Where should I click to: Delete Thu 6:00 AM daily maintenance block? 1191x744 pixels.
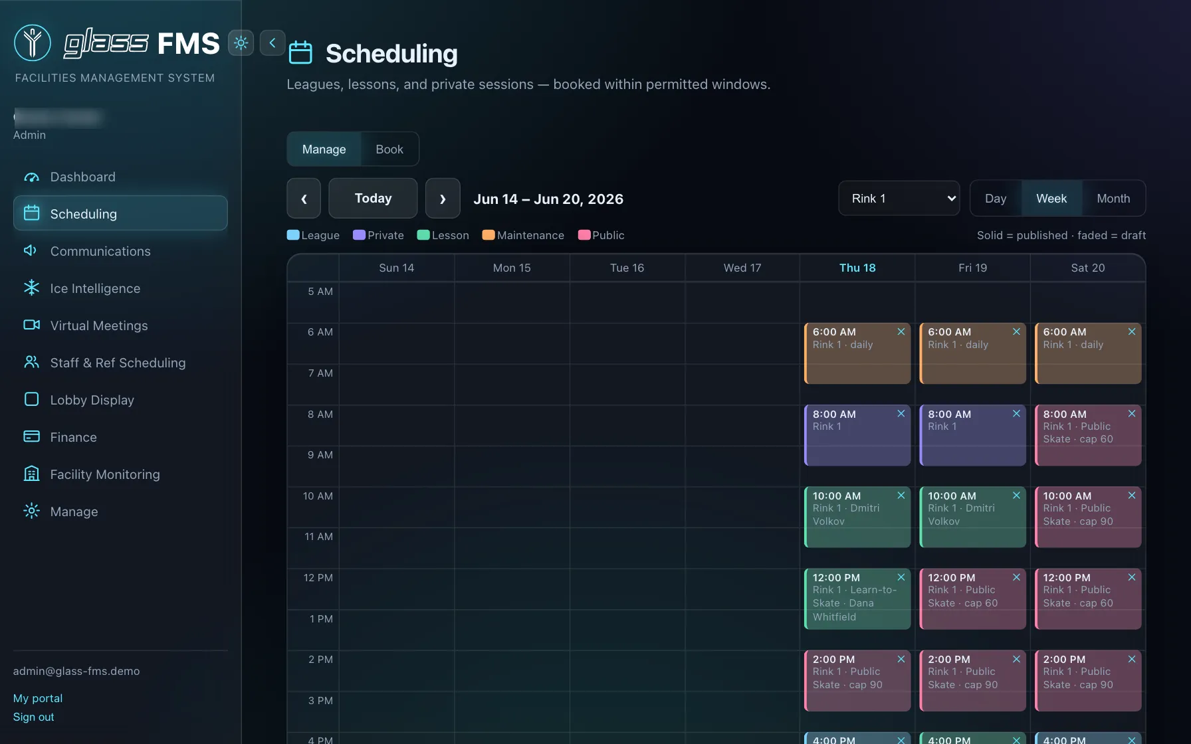(901, 331)
